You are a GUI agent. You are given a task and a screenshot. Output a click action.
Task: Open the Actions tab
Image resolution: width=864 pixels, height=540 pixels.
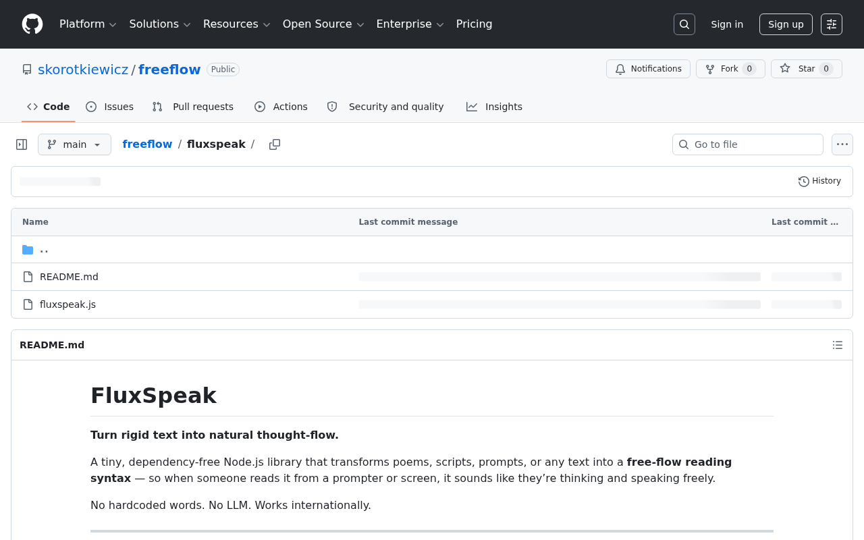tap(281, 107)
